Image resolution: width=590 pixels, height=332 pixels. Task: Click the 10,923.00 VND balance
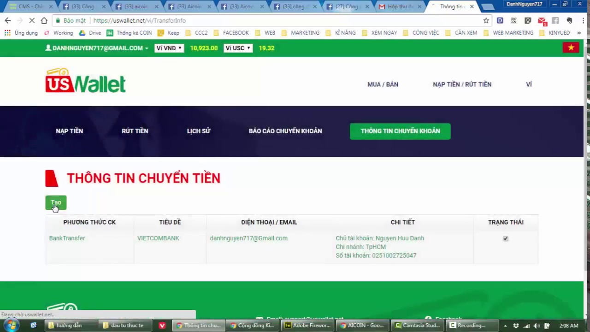[x=204, y=48]
